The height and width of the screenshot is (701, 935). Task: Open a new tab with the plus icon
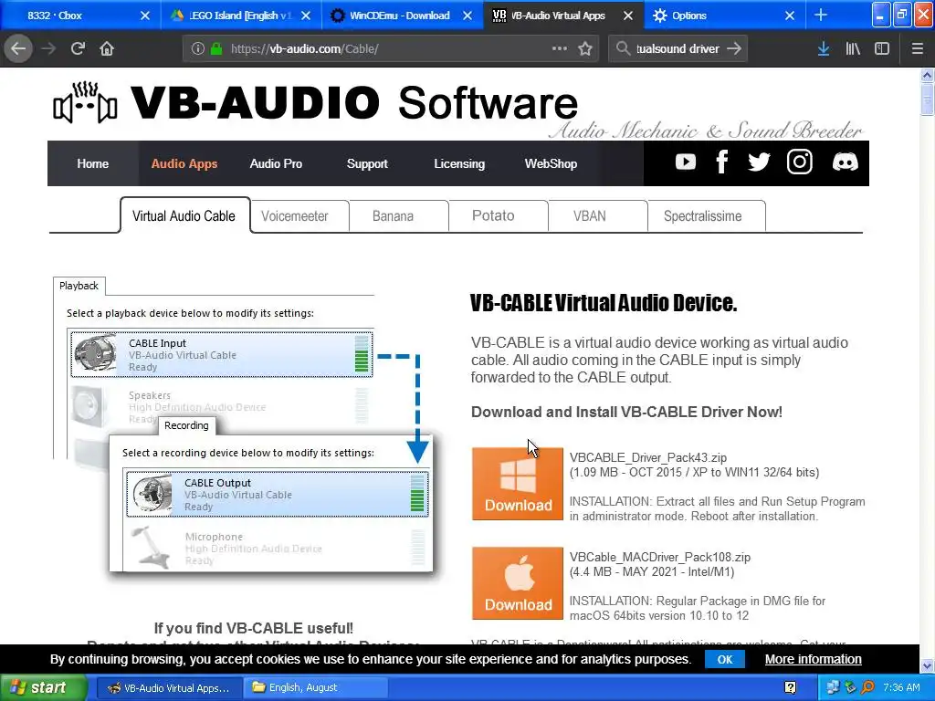[x=821, y=16]
